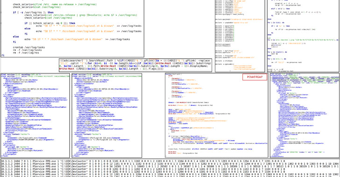The image size is (340, 177).
Task: Click the log row starting 10.1.1.3
Action: [170, 166]
